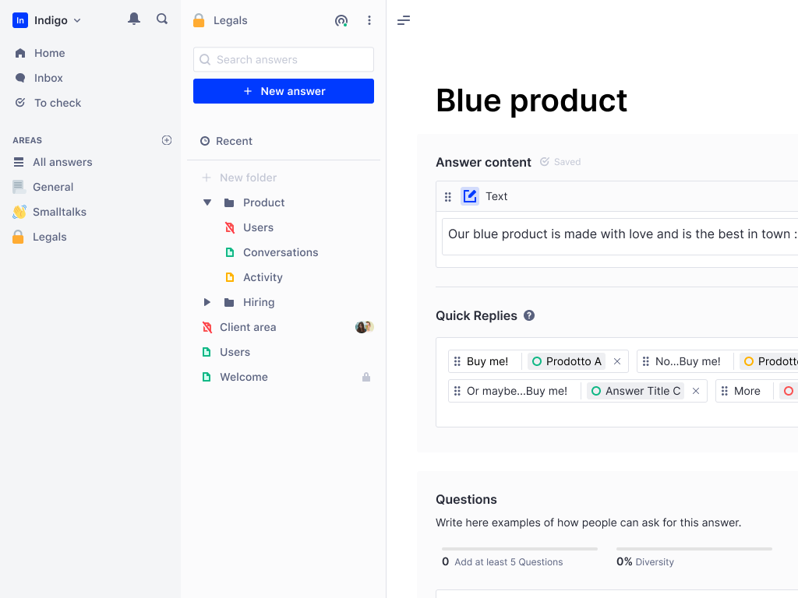Viewport: 798px width, 598px height.
Task: Click the Quick Replies help icon
Action: [529, 315]
